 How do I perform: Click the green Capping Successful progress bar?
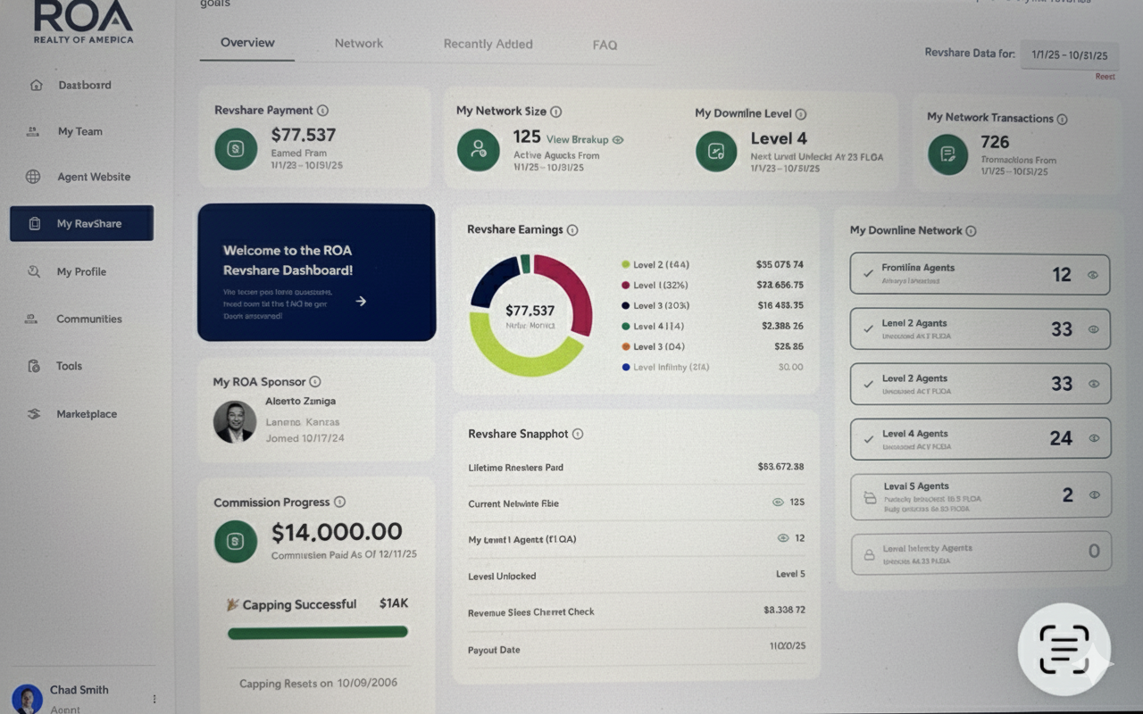[318, 633]
